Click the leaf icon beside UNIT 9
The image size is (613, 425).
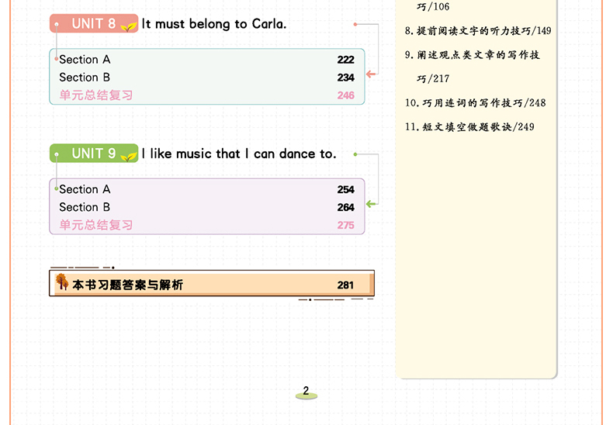pos(129,155)
